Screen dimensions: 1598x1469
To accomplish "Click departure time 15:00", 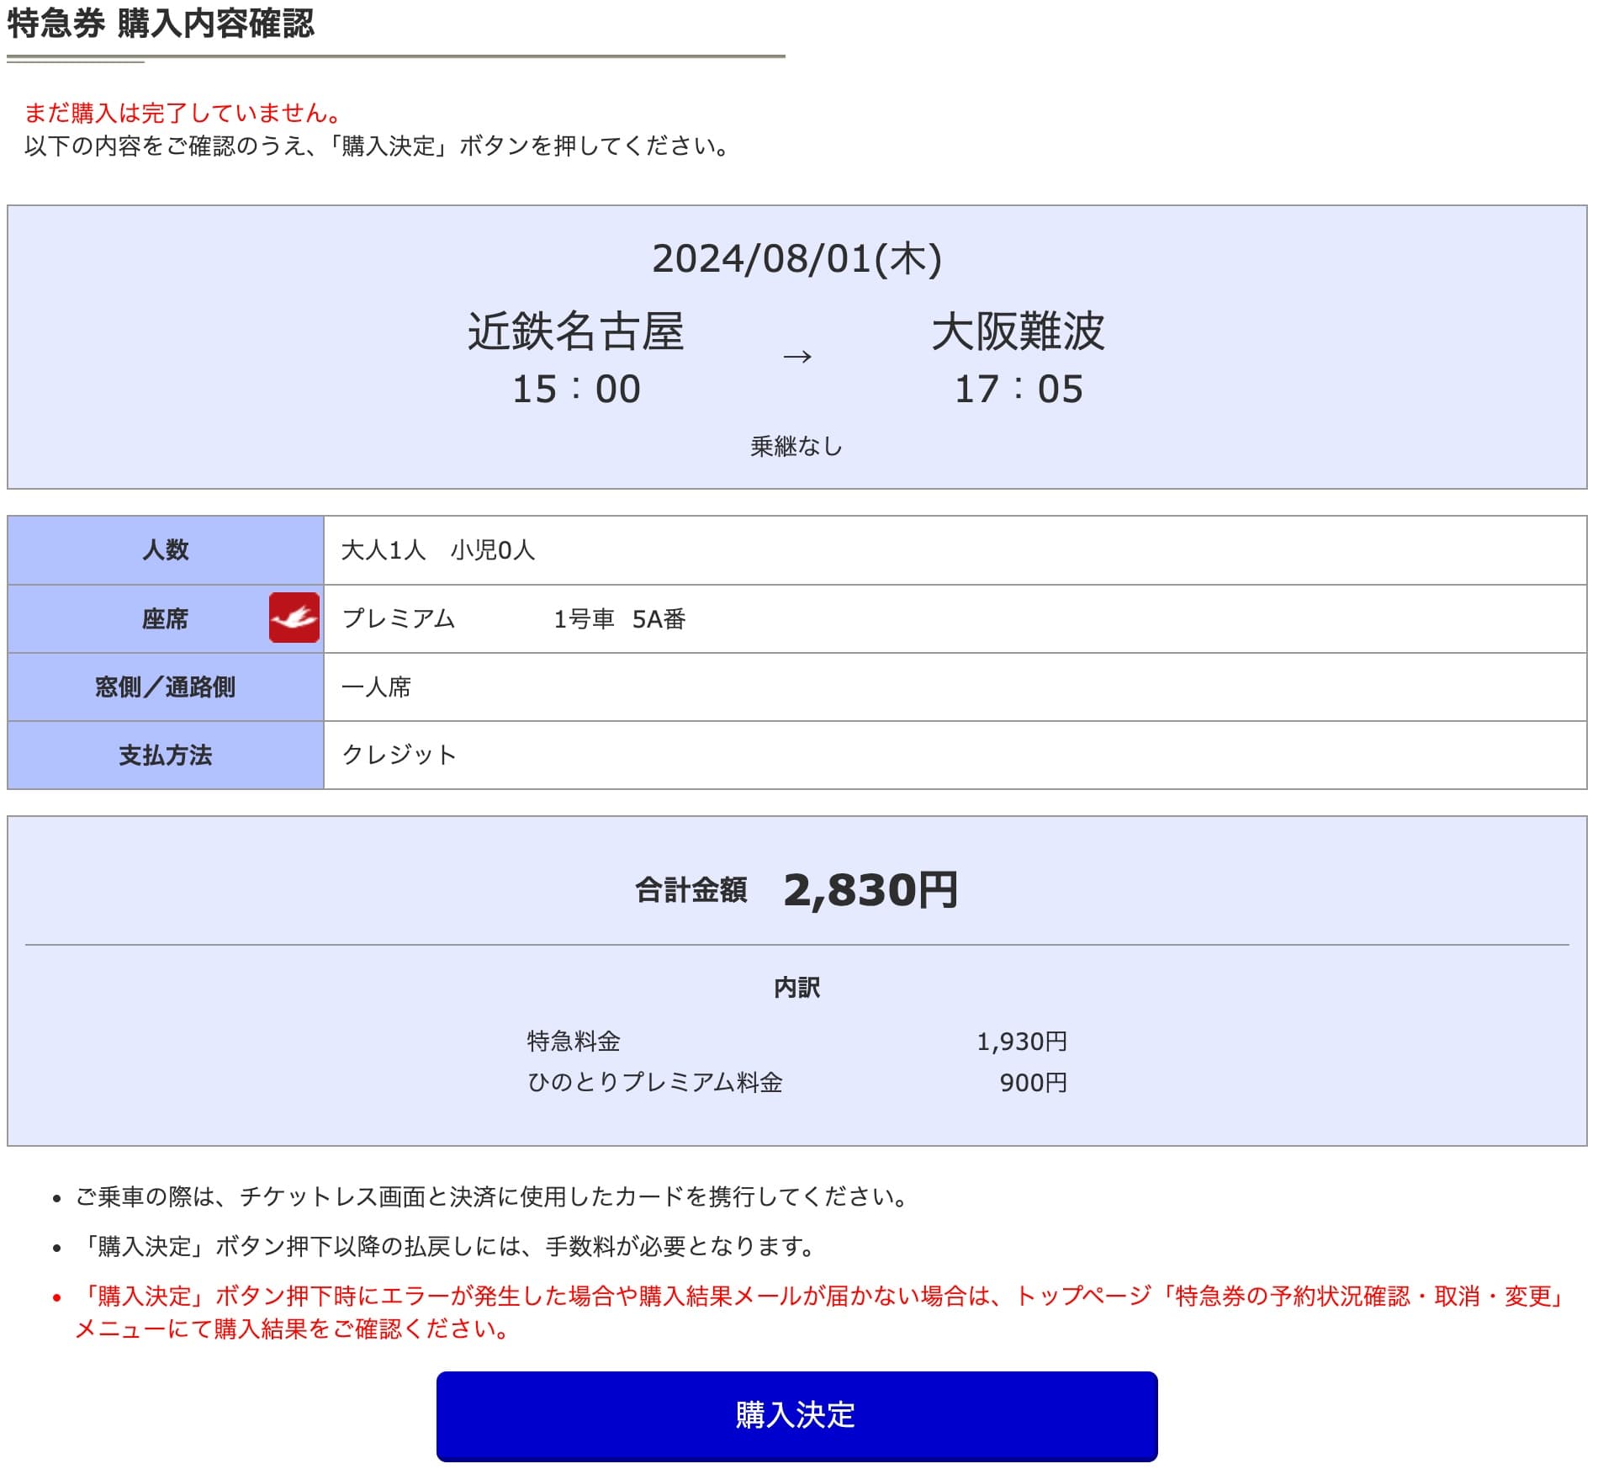I will click(x=576, y=389).
